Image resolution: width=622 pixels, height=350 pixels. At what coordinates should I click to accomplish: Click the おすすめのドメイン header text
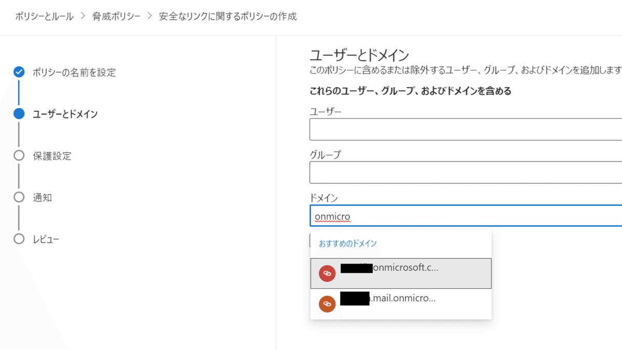348,243
